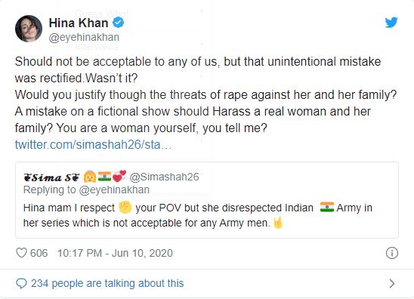
Task: Click the speech bubble reply icon
Action: [21, 283]
